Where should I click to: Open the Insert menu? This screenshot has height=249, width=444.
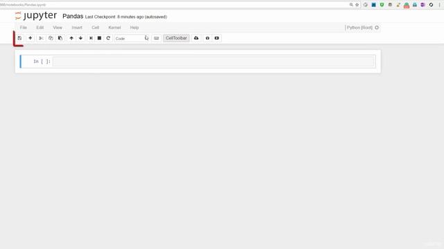(77, 28)
